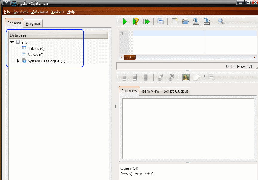The width and height of the screenshot is (258, 180).
Task: Click the System Catalogue database icon
Action: 24,61
